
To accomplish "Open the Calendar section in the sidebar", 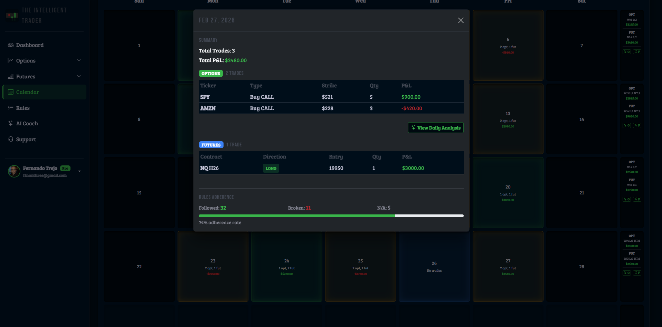I will pos(28,92).
